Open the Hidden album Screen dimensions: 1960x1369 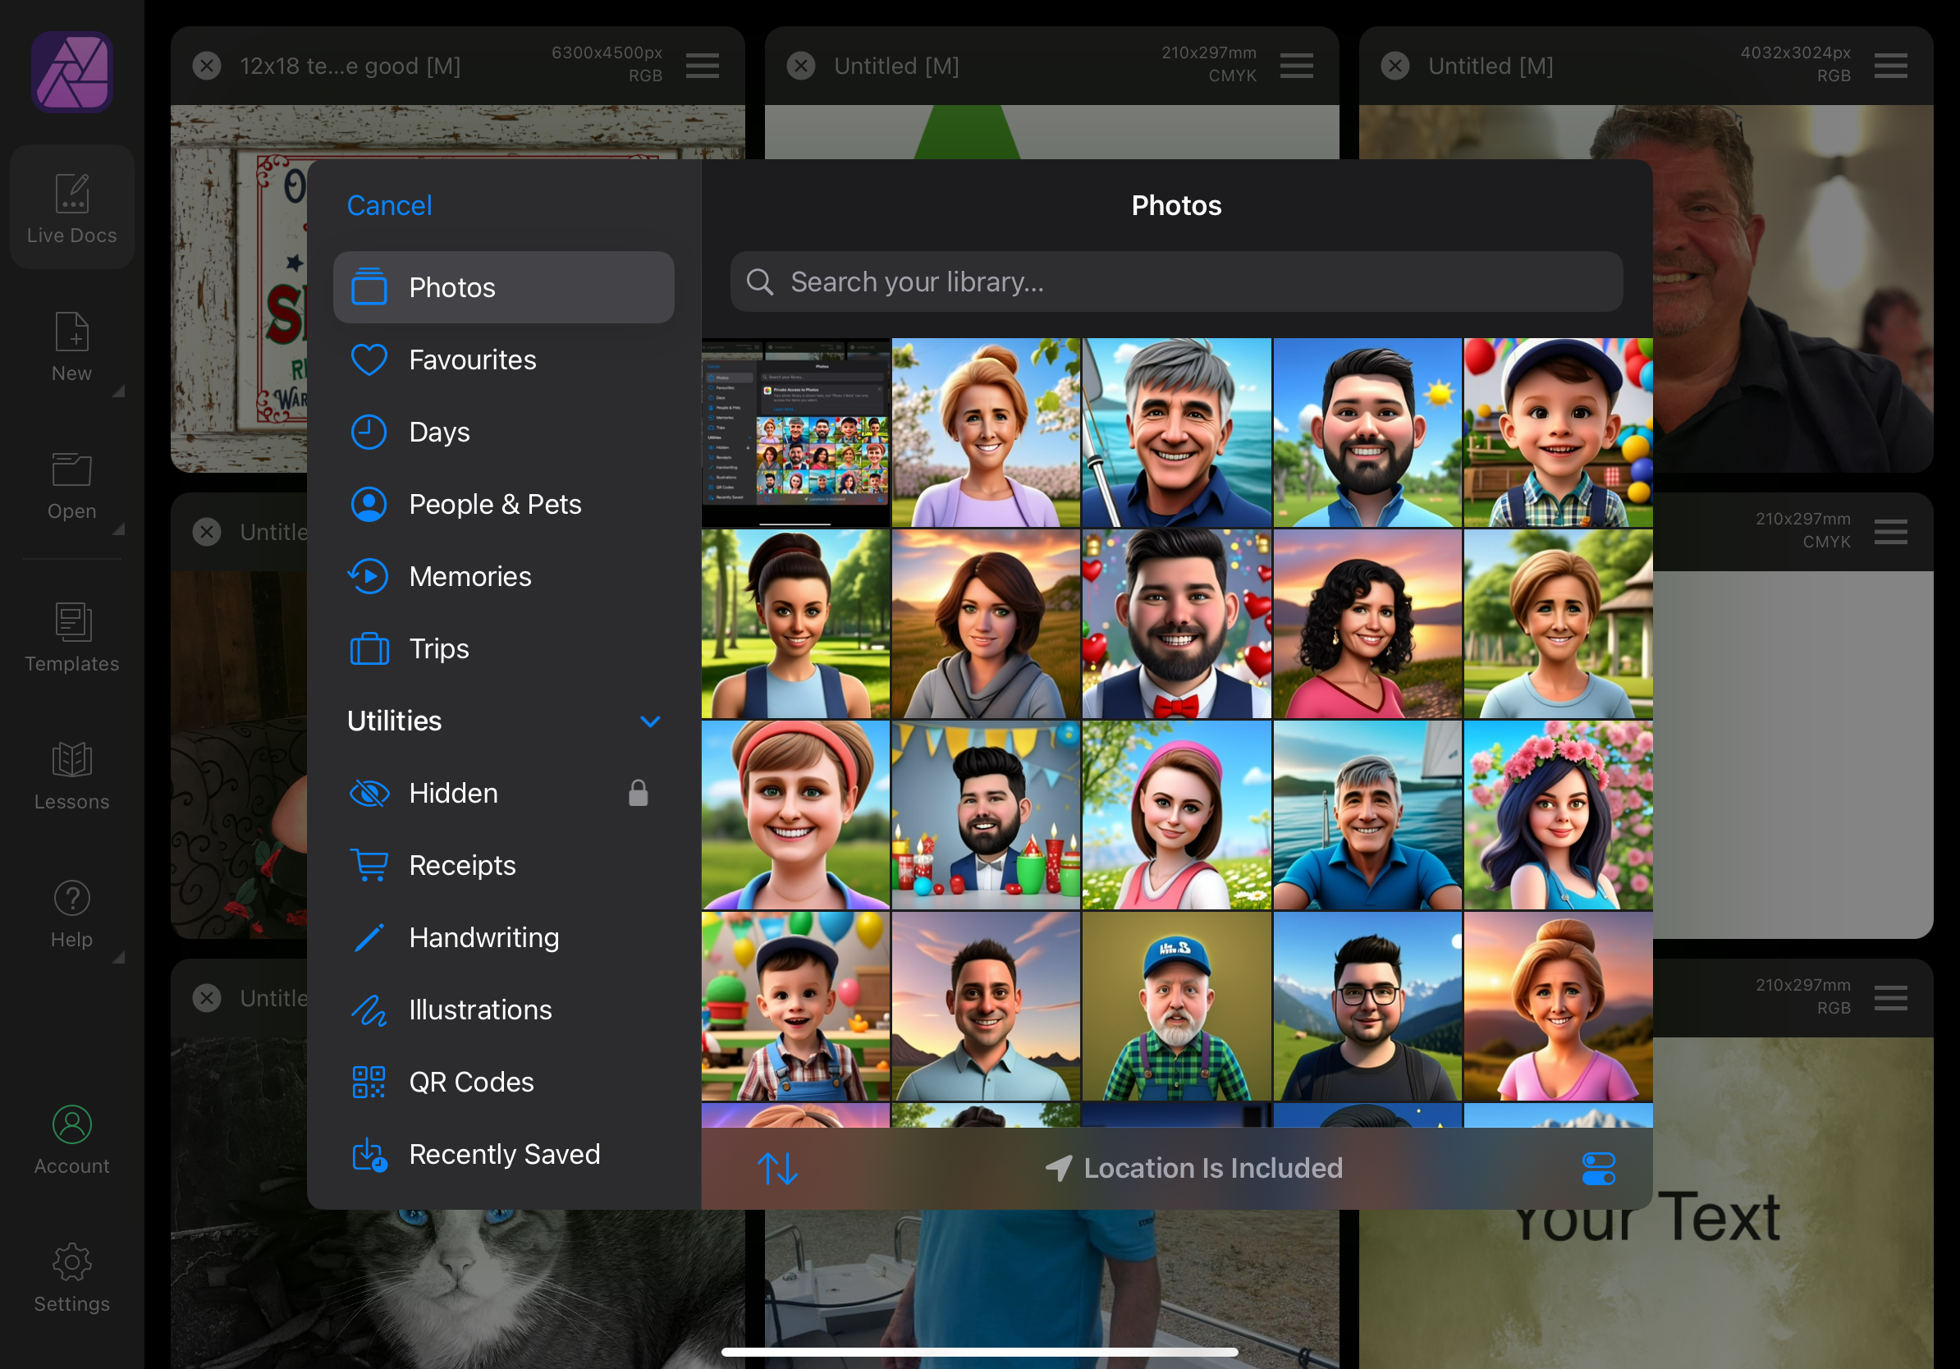coord(504,794)
